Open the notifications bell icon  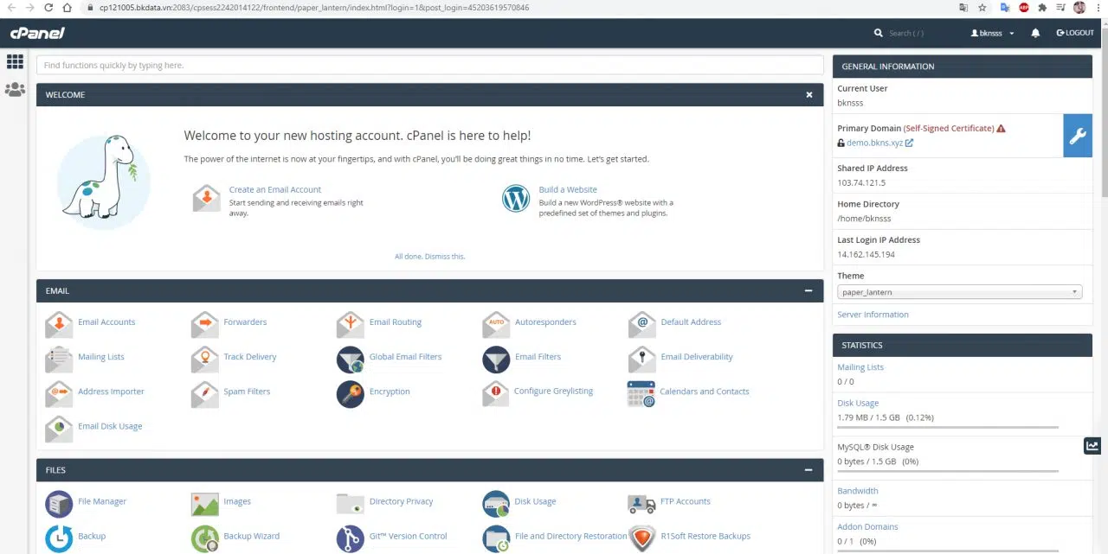point(1035,33)
